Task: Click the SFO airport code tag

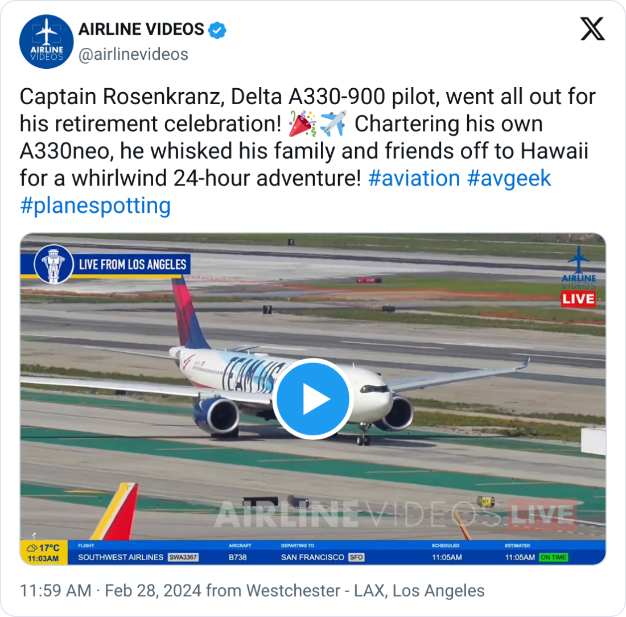Action: point(356,557)
